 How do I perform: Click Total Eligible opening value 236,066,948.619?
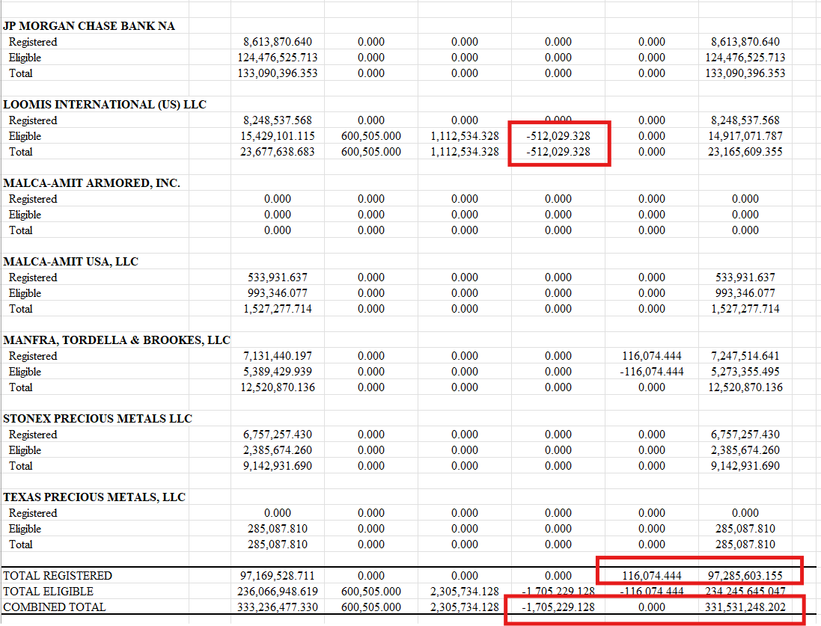click(x=278, y=592)
